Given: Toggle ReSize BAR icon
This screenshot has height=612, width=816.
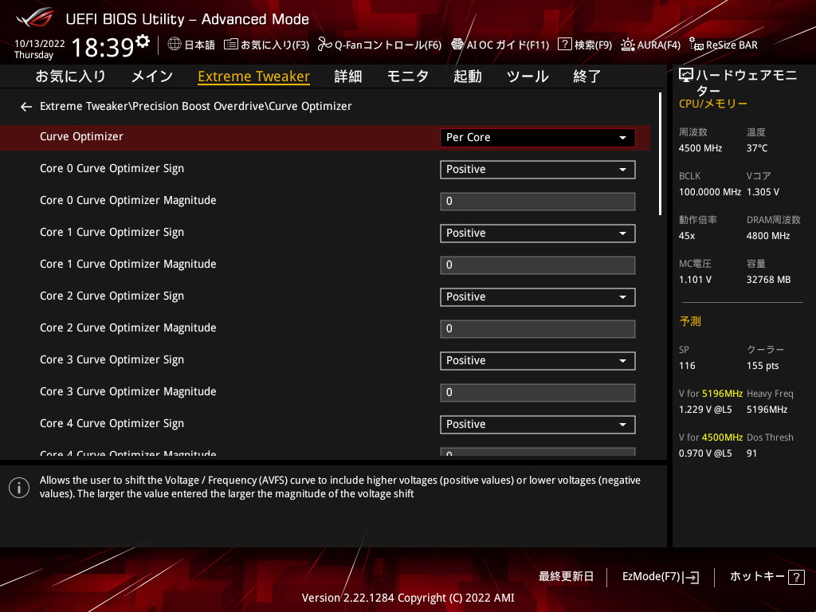Looking at the screenshot, I should 696,45.
